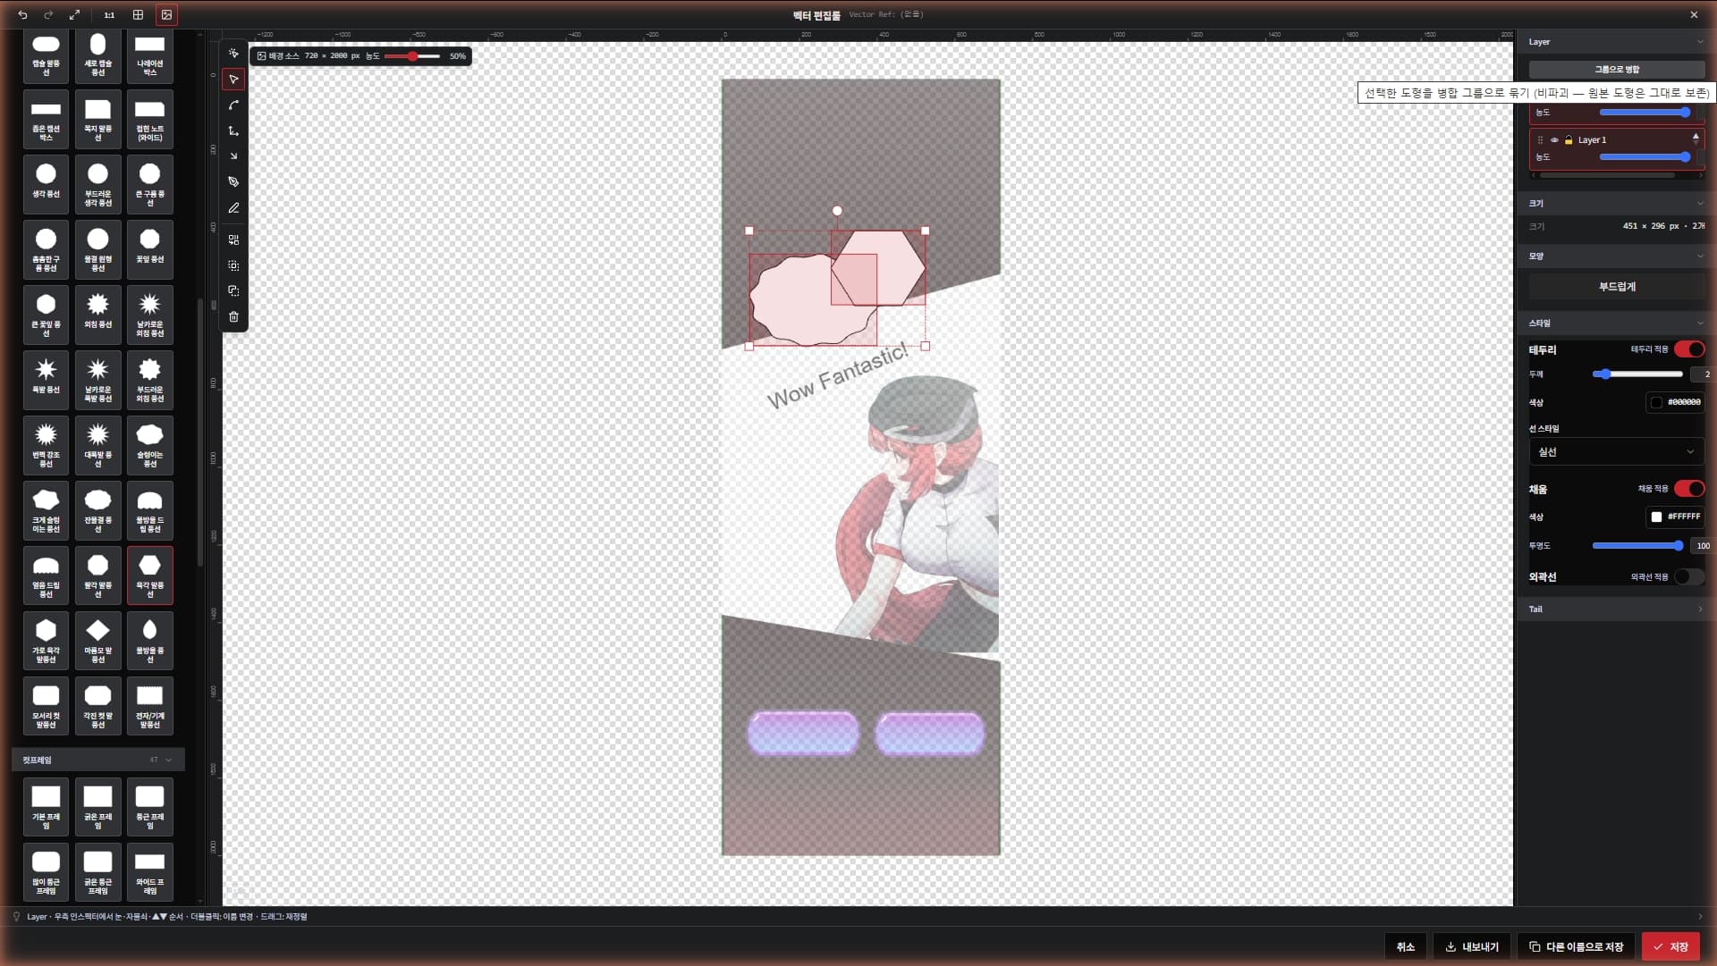Collapse the 모양 section

pyautogui.click(x=1700, y=256)
